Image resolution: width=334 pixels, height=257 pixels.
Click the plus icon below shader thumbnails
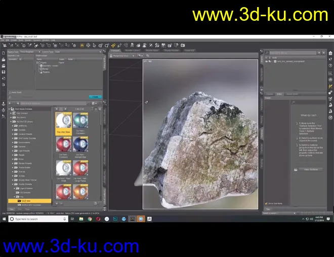[x=57, y=203]
